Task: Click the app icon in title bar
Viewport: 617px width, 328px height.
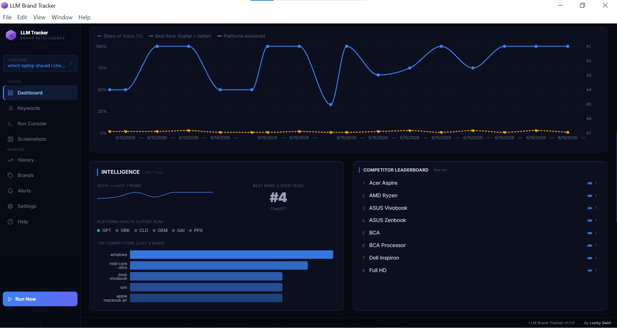Action: pos(4,5)
